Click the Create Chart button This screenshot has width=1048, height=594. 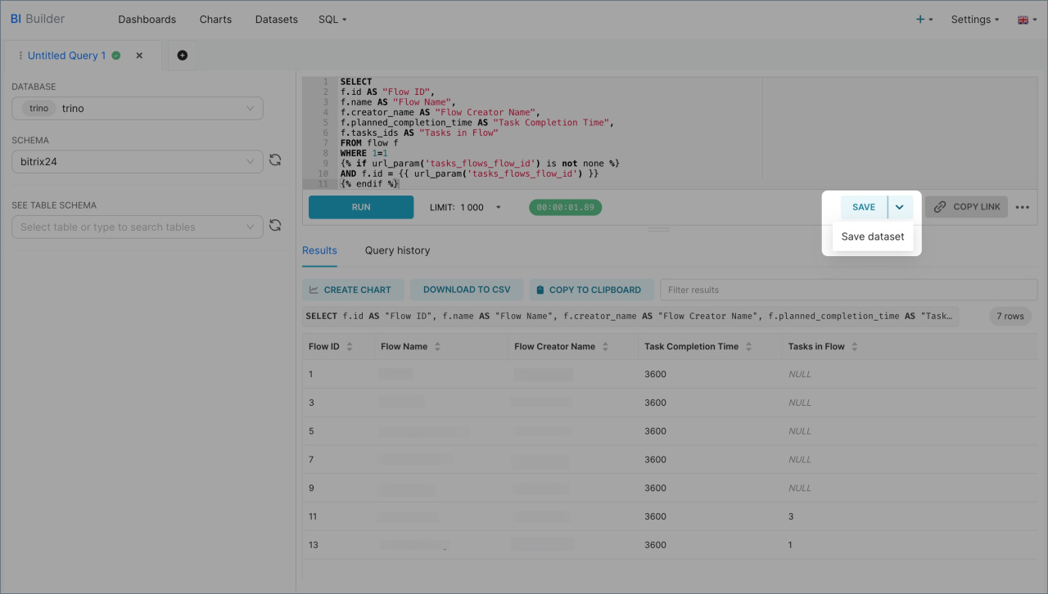click(350, 290)
